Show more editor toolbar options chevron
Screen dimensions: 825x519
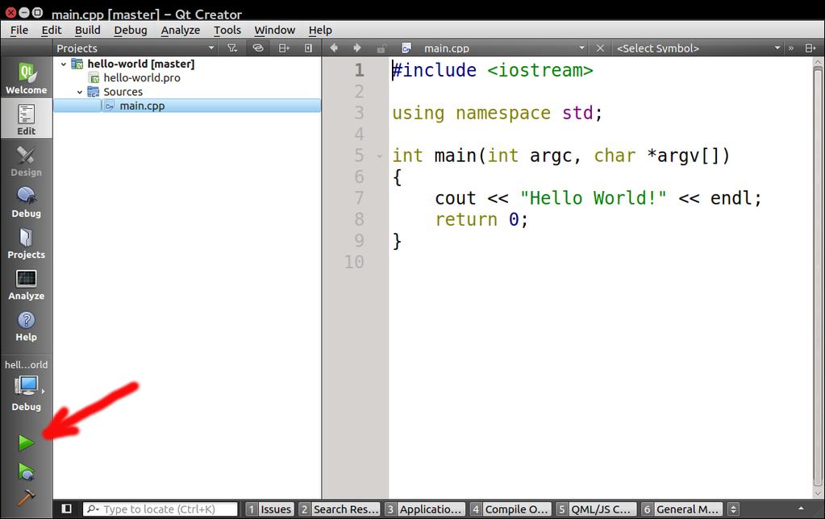(791, 48)
